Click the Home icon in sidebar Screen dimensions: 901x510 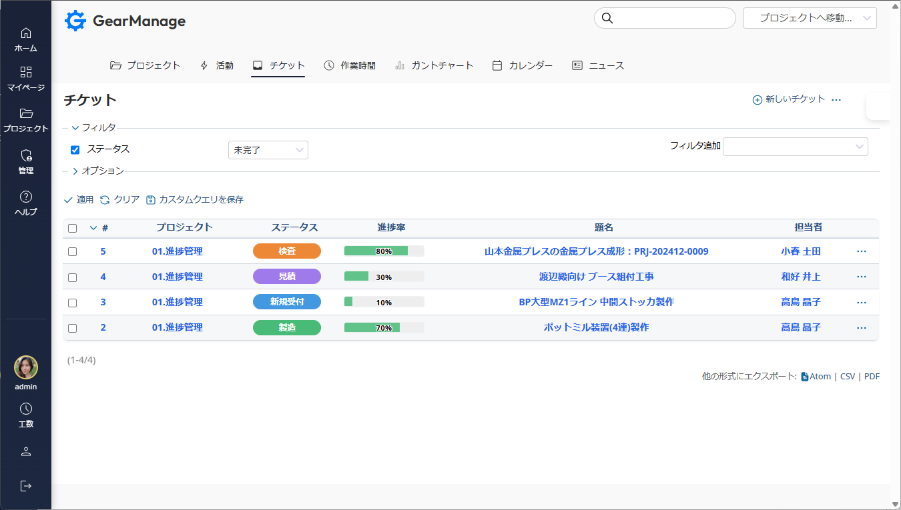click(26, 33)
